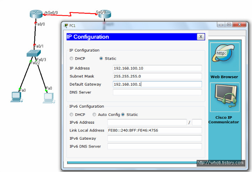The height and width of the screenshot is (172, 252).
Task: Click the Fa0/3 port label
Action: click(41, 60)
